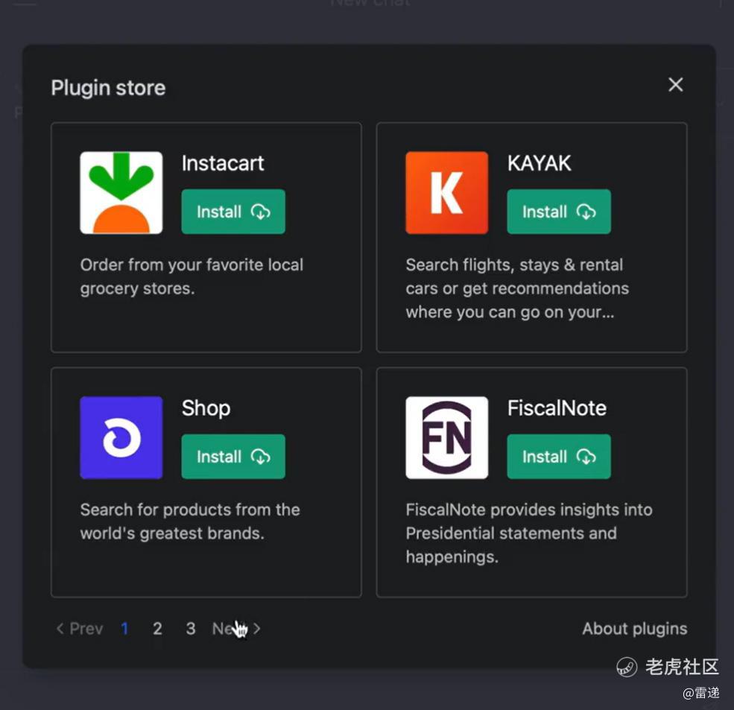Click the Shop purple logo
The width and height of the screenshot is (734, 710).
121,437
